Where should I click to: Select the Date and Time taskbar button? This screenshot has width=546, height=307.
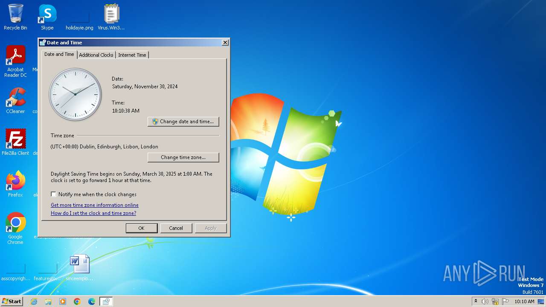[106, 301]
